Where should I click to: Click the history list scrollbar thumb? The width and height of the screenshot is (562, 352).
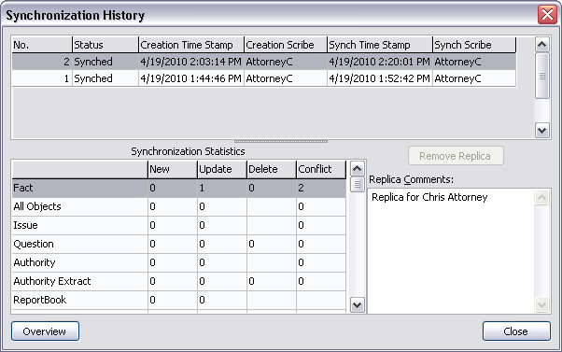pyautogui.click(x=541, y=76)
